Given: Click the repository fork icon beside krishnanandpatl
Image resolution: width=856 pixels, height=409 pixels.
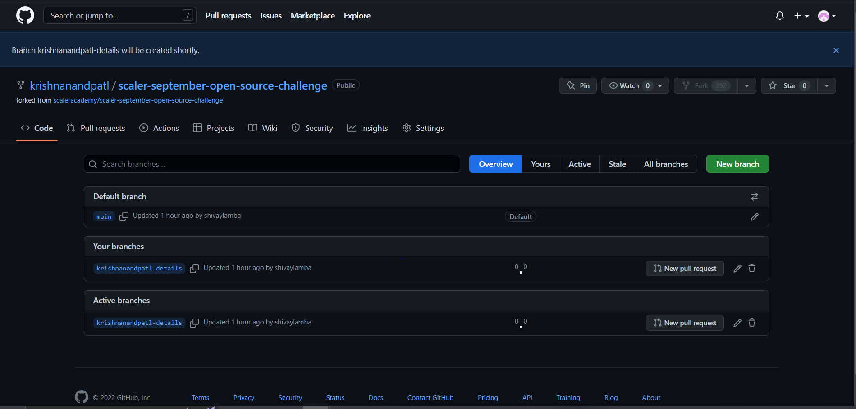Looking at the screenshot, I should (20, 85).
